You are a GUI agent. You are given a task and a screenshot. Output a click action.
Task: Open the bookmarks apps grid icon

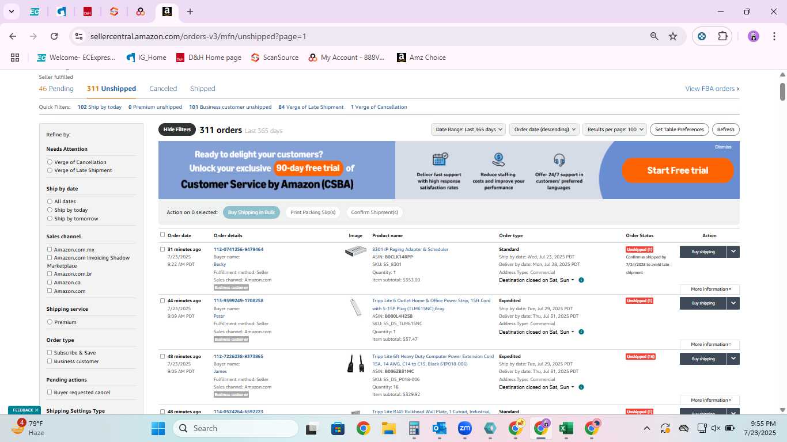15,58
